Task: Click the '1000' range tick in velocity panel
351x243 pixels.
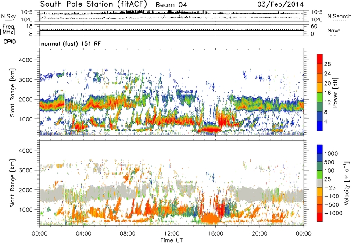Action: (25, 210)
